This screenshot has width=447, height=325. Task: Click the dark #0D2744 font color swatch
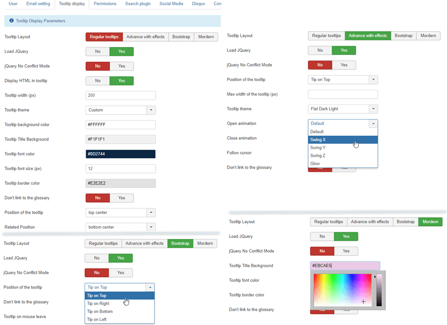click(120, 154)
